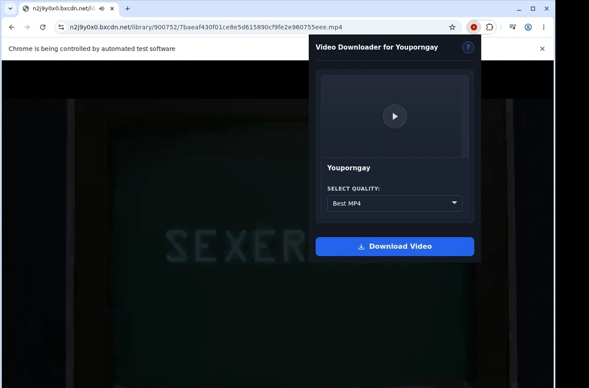
Task: Open the media controls icon in toolbar
Action: tap(512, 28)
